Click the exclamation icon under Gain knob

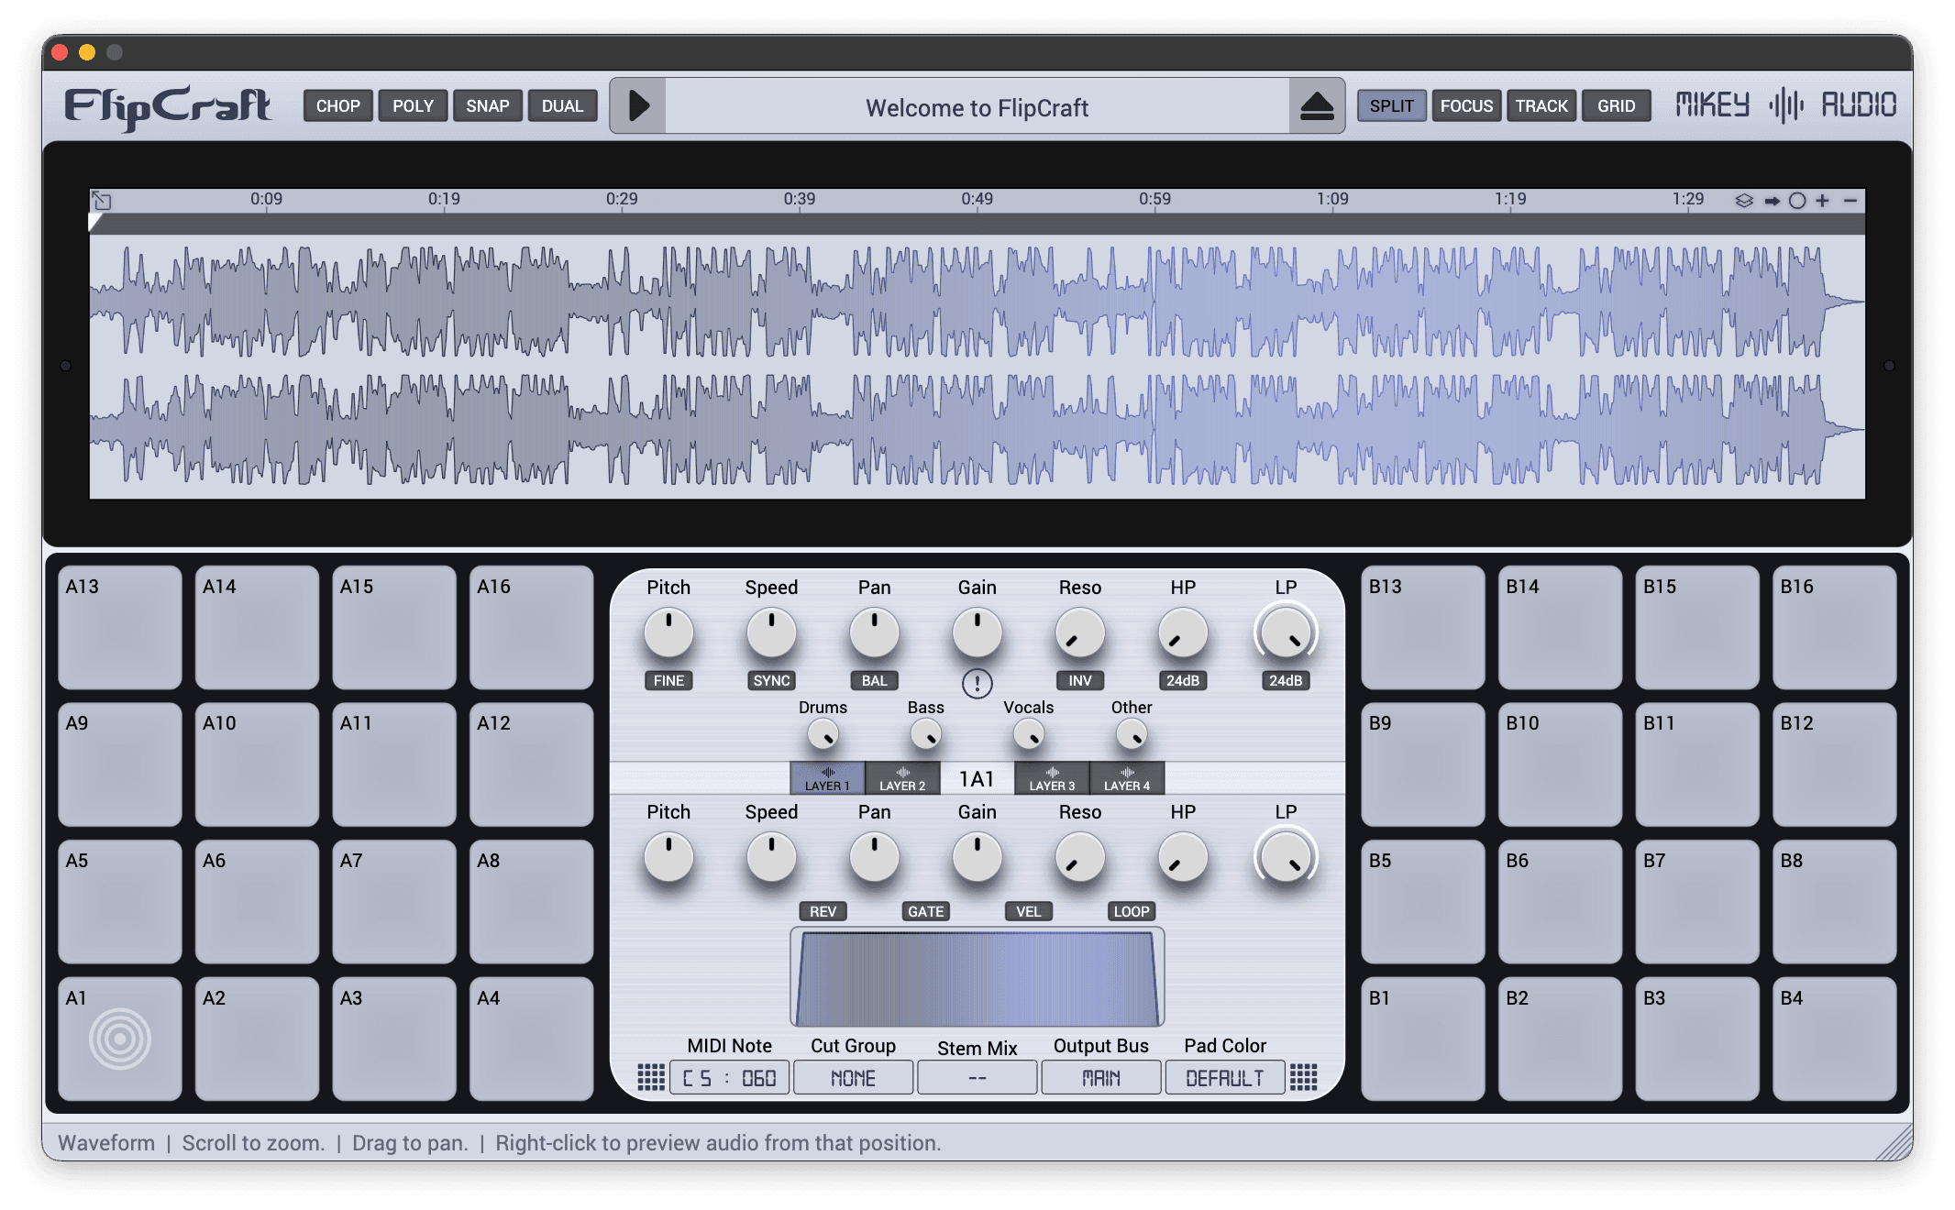pos(977,684)
